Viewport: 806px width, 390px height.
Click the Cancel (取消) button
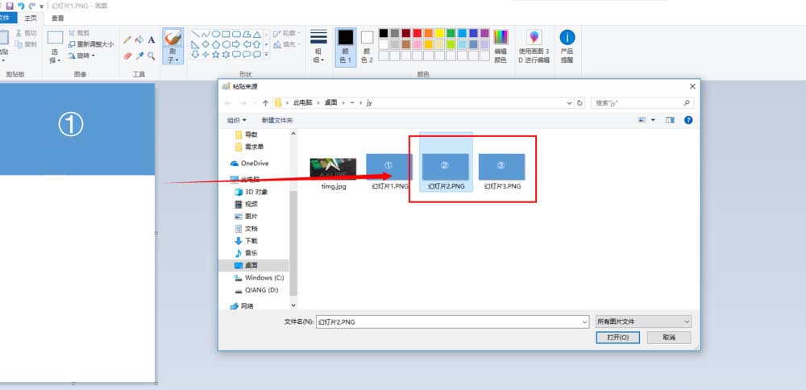tap(669, 338)
